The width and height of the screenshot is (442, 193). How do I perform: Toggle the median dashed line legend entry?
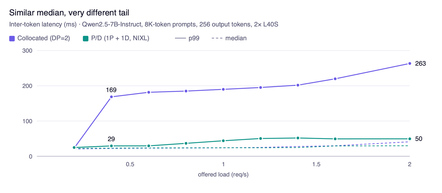229,38
